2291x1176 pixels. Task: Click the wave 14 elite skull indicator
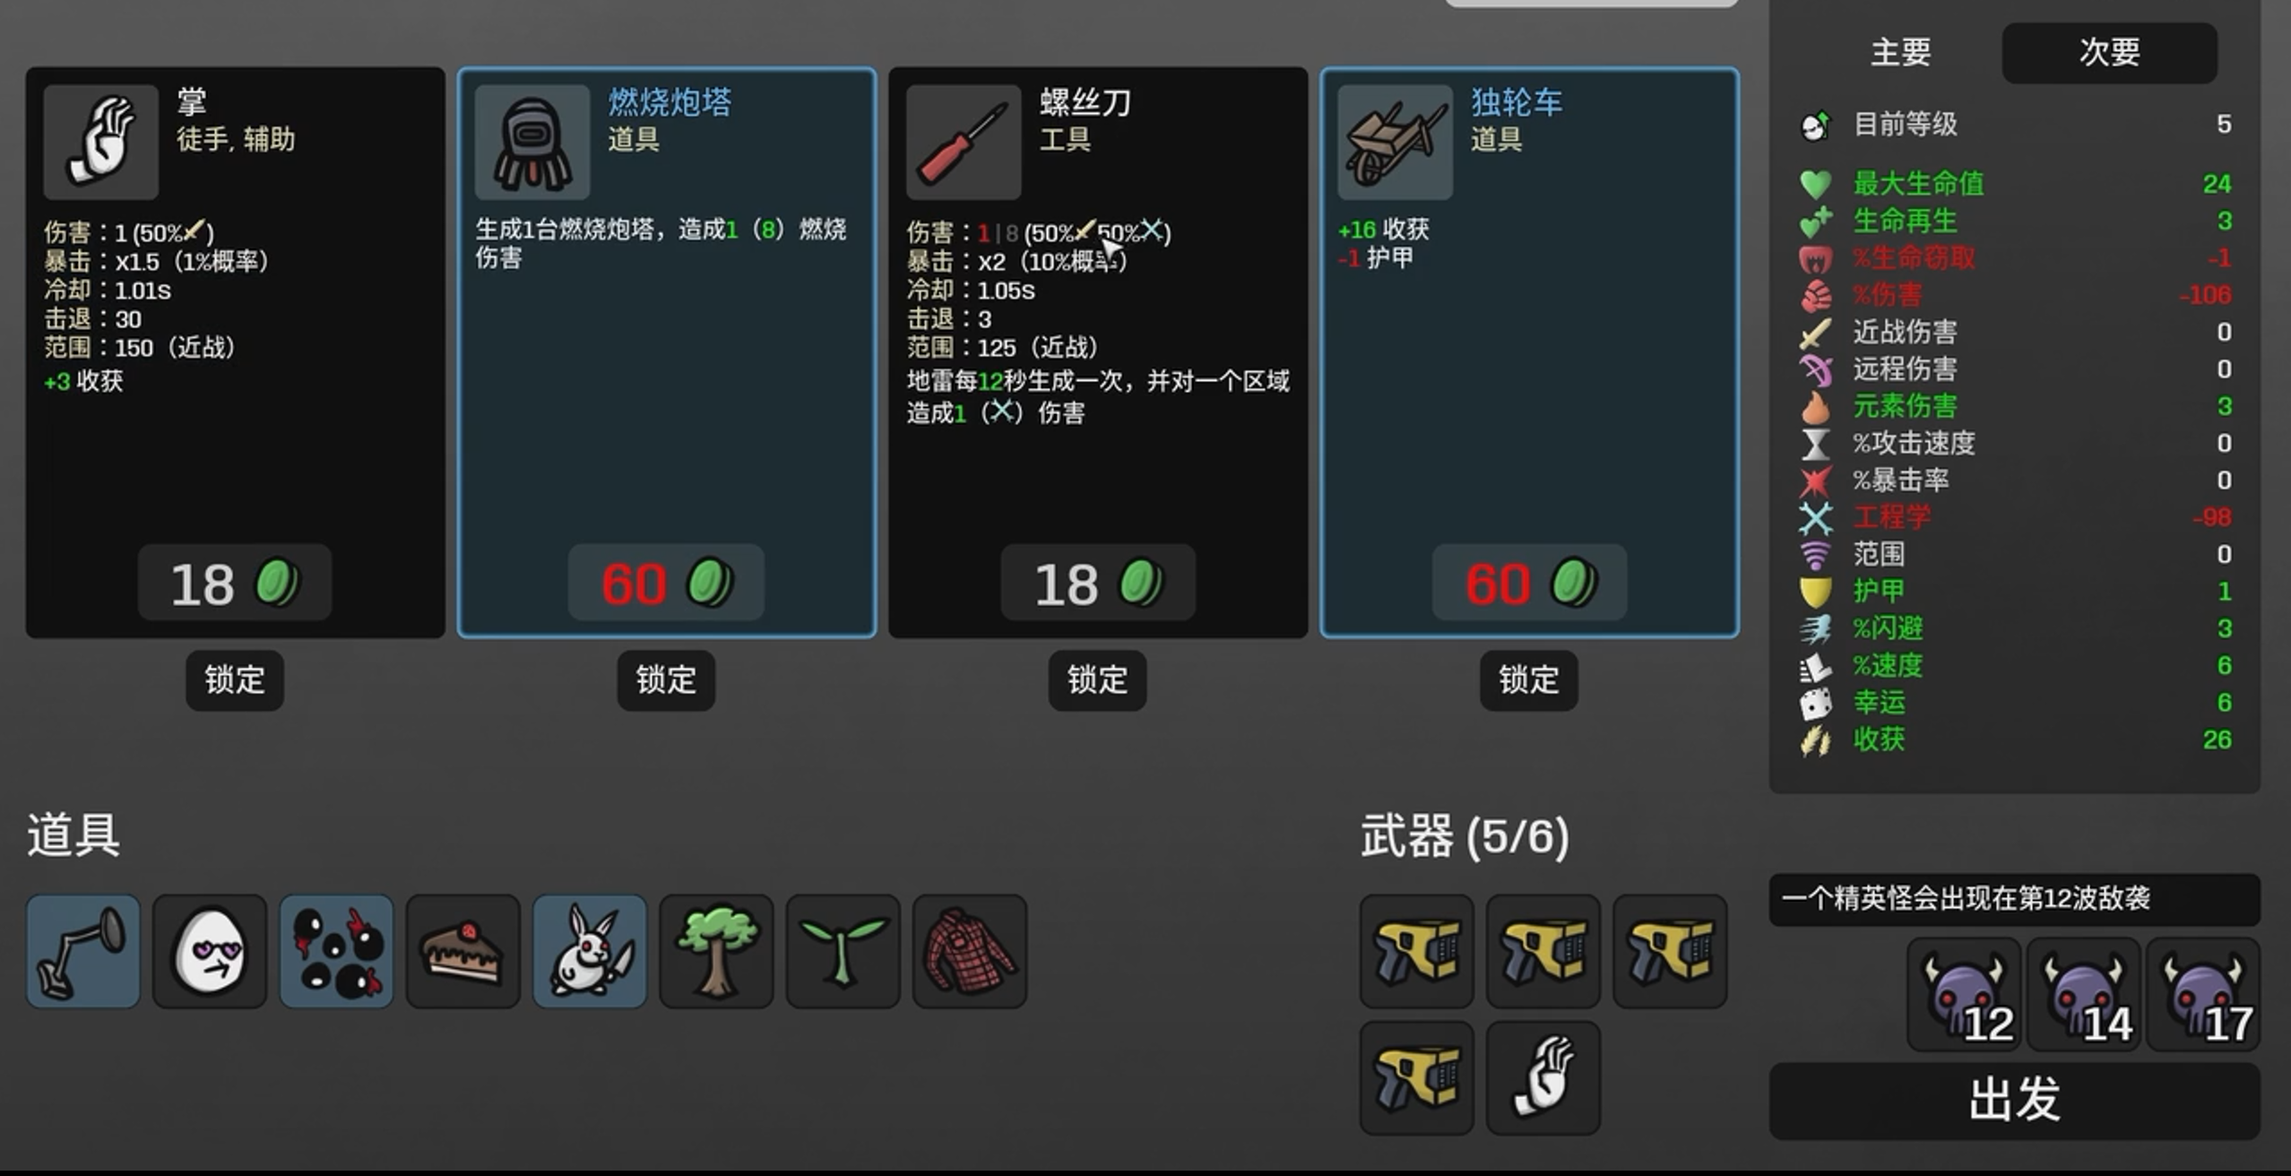(2084, 994)
